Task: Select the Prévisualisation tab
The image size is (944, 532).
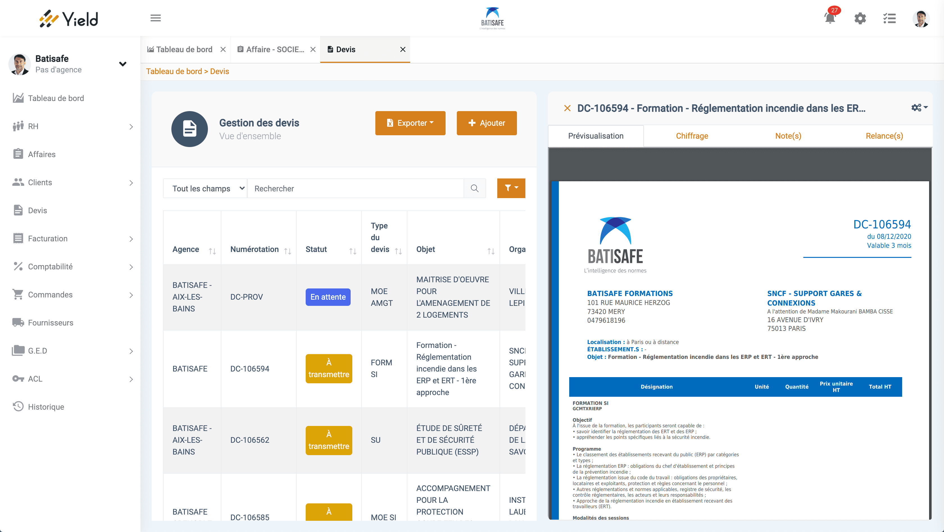Action: tap(596, 136)
